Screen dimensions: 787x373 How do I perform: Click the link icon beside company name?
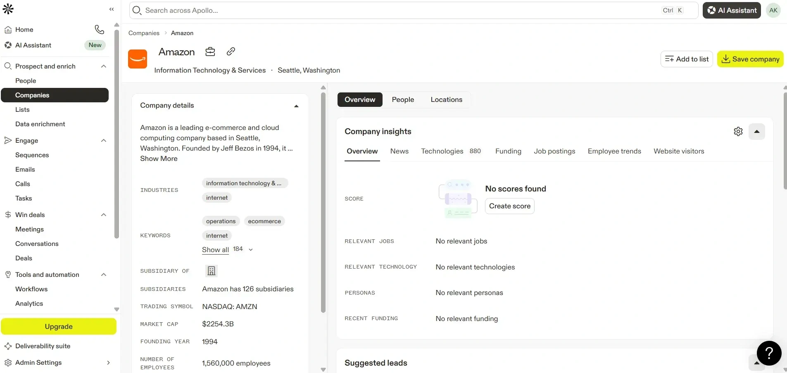coord(231,52)
